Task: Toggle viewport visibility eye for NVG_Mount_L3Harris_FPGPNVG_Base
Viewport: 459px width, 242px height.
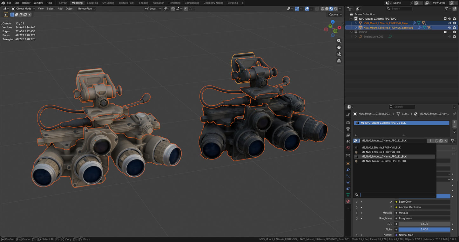Action: click(449, 23)
